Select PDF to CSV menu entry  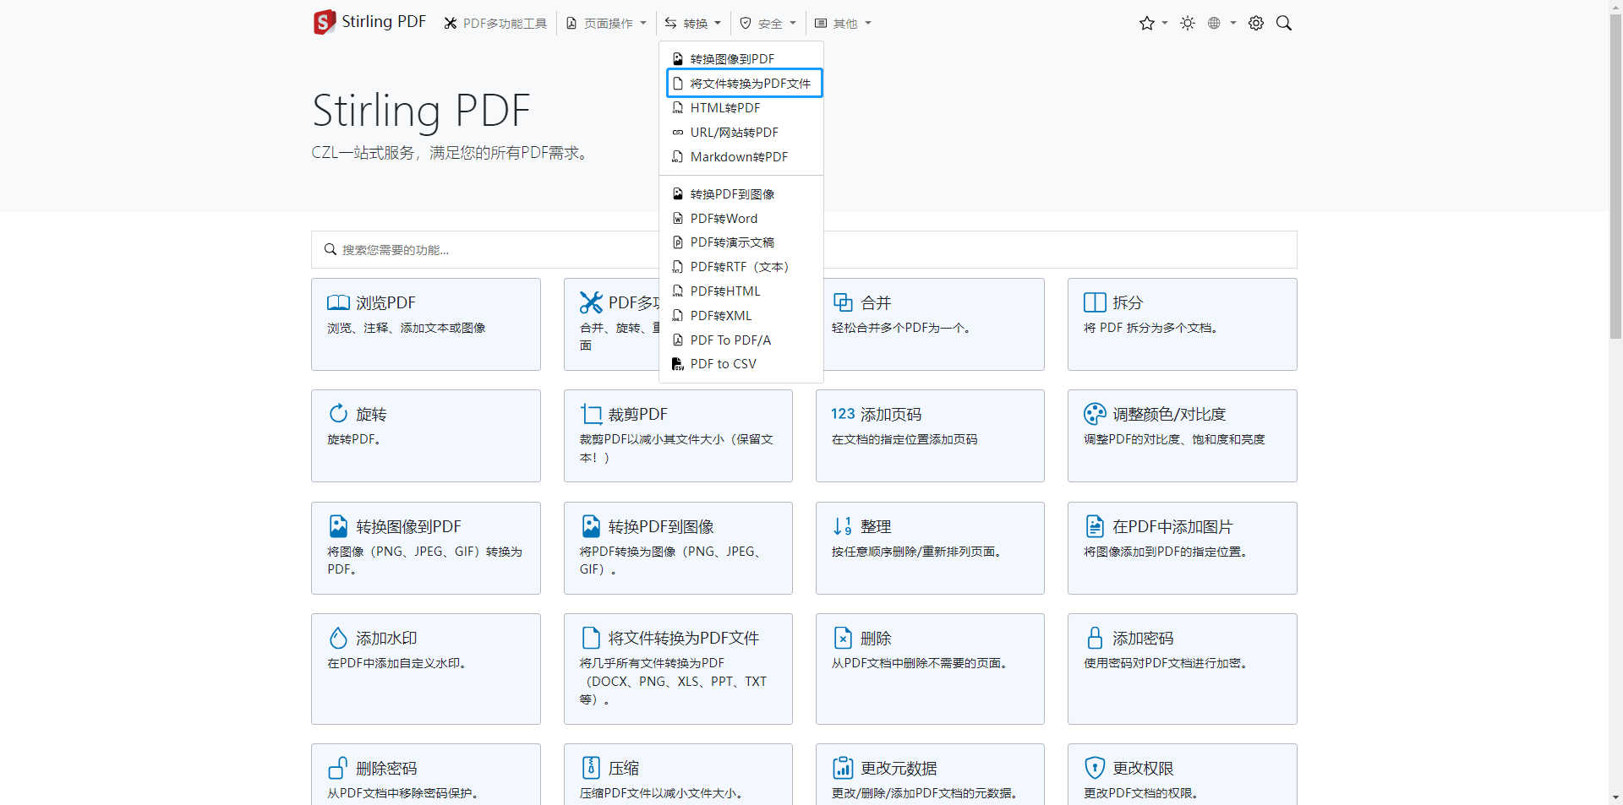[741, 364]
